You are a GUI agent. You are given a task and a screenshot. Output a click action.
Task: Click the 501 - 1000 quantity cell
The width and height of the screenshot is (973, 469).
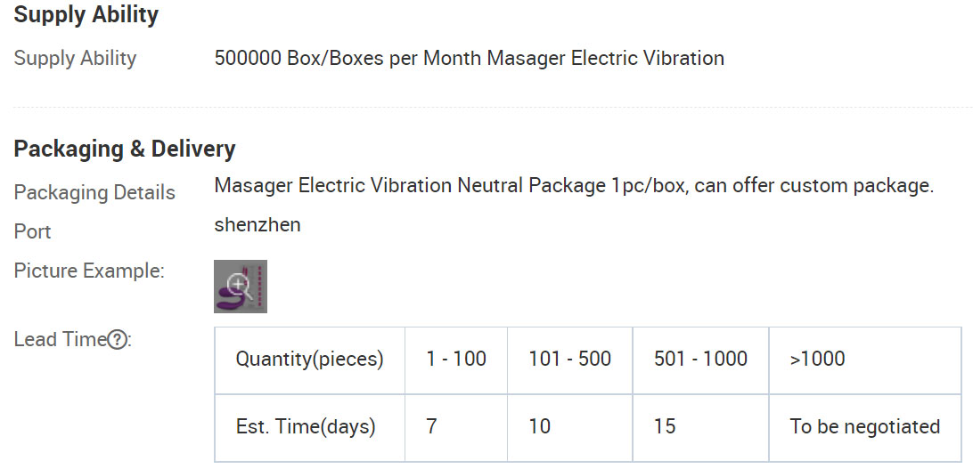coord(700,360)
